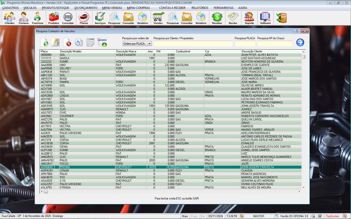
Task: Click the add new vehicle record icon
Action: click(x=45, y=42)
